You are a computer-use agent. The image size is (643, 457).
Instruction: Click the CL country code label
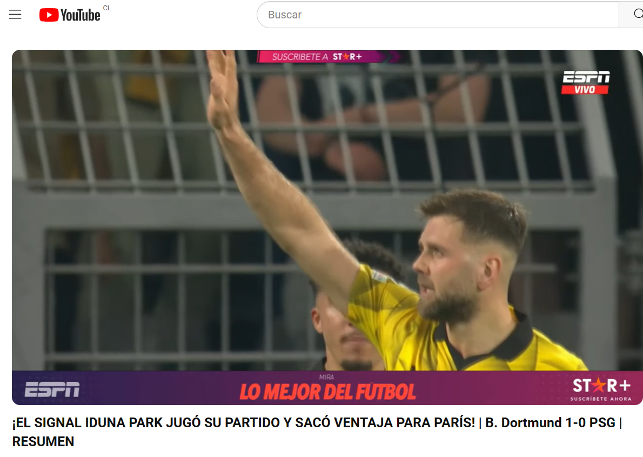(107, 8)
